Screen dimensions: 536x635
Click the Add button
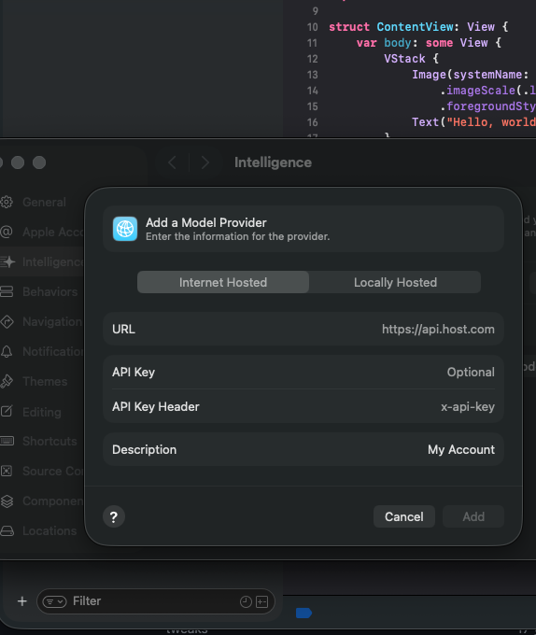pyautogui.click(x=473, y=516)
